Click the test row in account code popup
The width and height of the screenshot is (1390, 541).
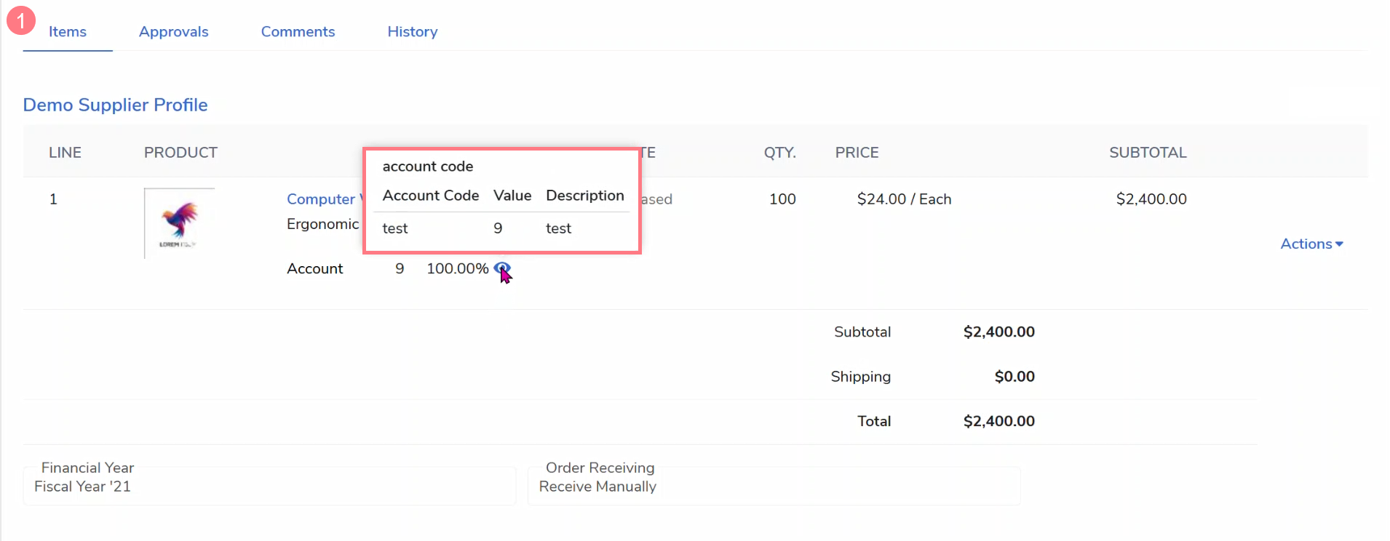point(501,228)
